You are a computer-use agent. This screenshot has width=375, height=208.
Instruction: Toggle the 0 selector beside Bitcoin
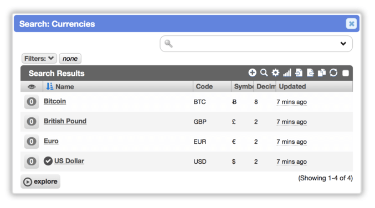(x=32, y=102)
